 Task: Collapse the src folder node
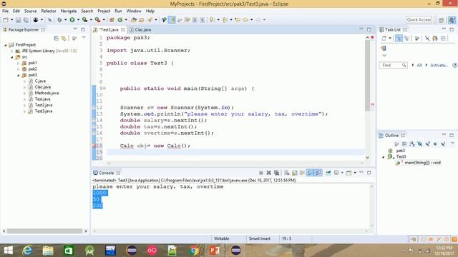pos(12,57)
